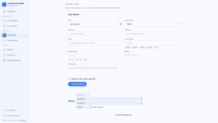Set pages written with the 5 chip
The image size is (218, 123).
tap(81, 60)
